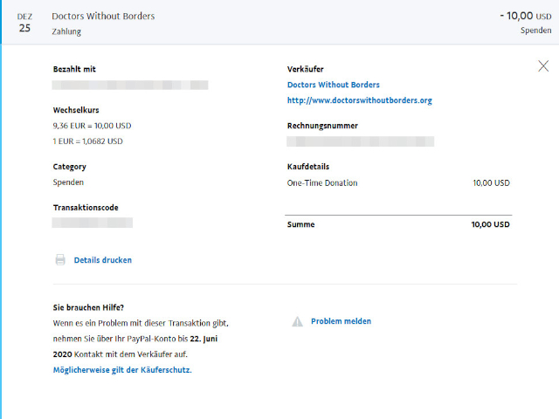Click the printer icon
The width and height of the screenshot is (559, 419).
(x=60, y=260)
